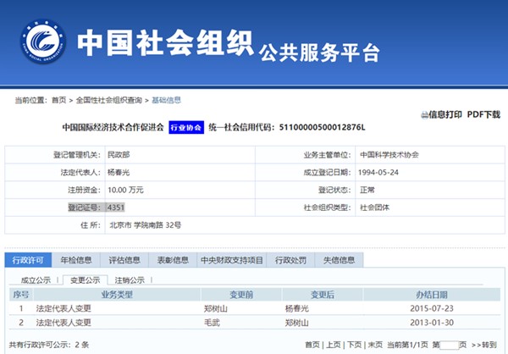The height and width of the screenshot is (354, 508).
Task: Click 登记状态 value 正常
Action: 367,190
